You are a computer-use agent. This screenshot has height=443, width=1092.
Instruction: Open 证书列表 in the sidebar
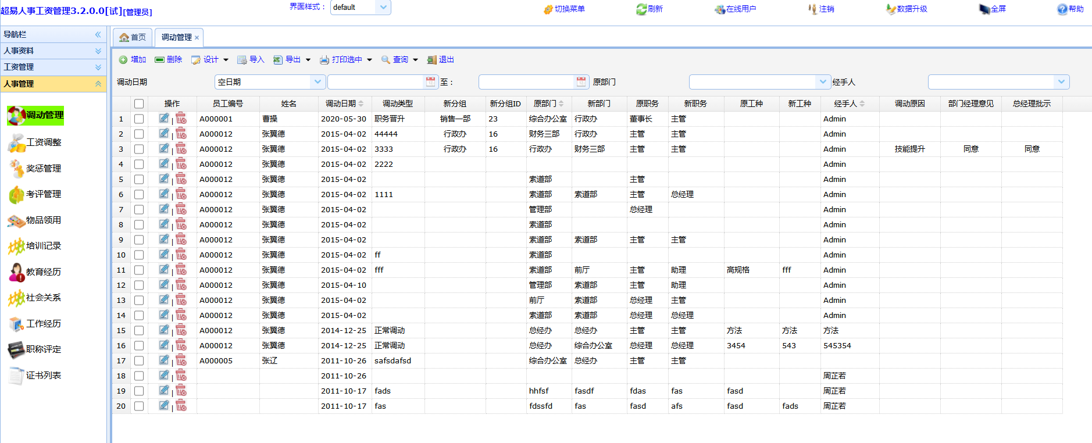(x=35, y=376)
